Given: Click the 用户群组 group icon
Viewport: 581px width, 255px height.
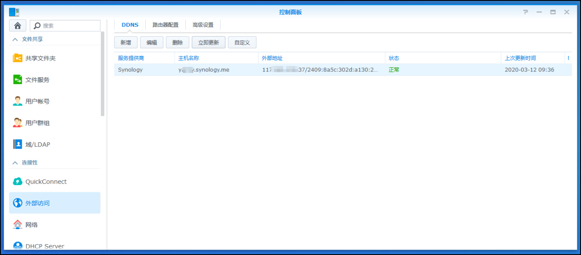Looking at the screenshot, I should (x=18, y=123).
